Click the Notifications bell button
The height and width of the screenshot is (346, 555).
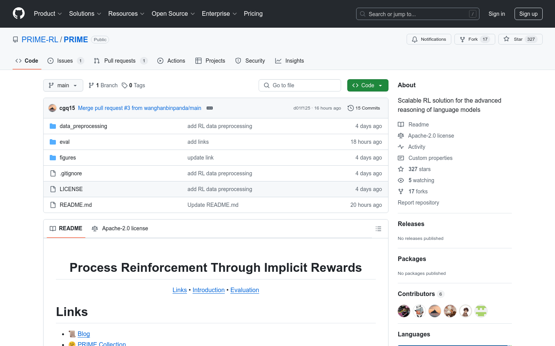[429, 39]
